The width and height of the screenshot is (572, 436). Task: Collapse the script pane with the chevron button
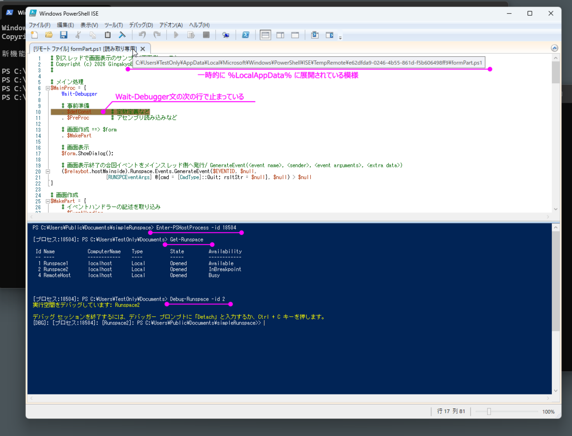coord(554,48)
